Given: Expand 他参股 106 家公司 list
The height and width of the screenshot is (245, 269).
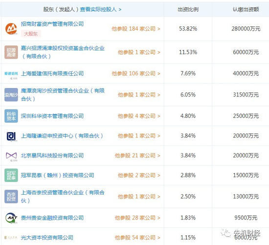Looking at the screenshot, I should click(136, 74).
